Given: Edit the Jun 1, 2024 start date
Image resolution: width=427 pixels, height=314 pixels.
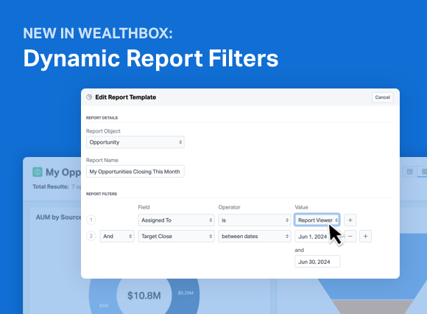Looking at the screenshot, I should [x=313, y=237].
